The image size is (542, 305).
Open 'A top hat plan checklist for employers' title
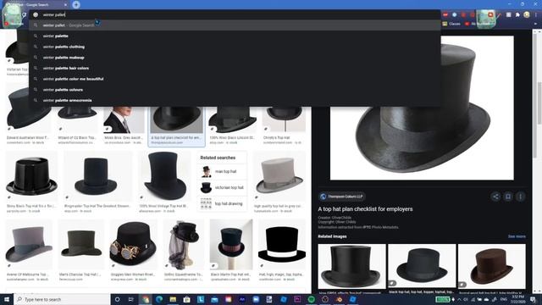tap(365, 209)
